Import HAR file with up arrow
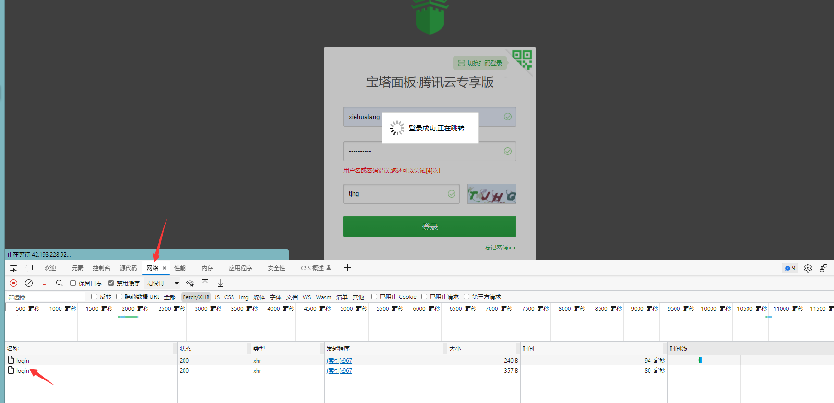This screenshot has width=834, height=403. point(205,283)
